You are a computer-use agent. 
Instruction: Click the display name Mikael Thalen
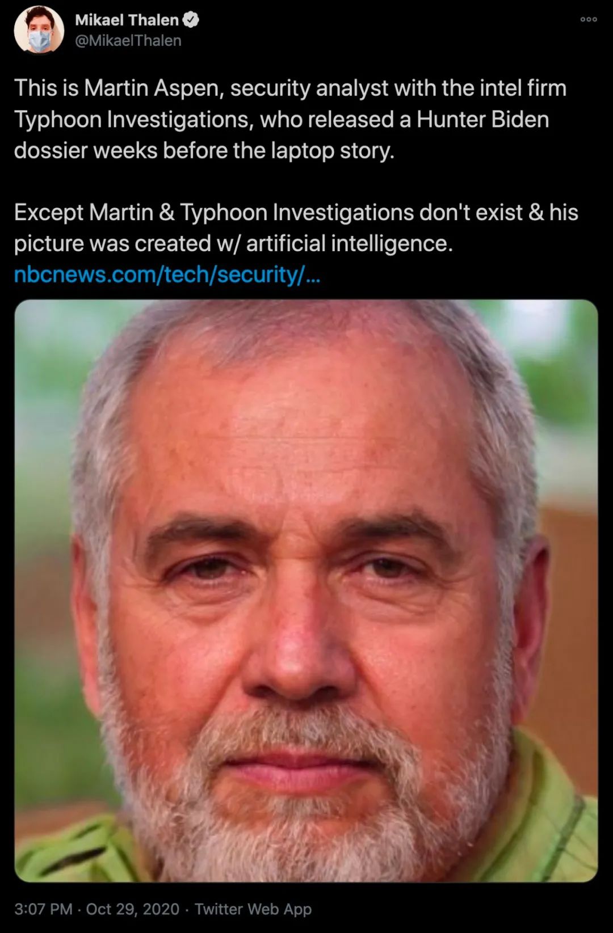pos(127,20)
